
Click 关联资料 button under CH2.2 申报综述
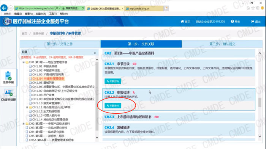(x=113, y=106)
